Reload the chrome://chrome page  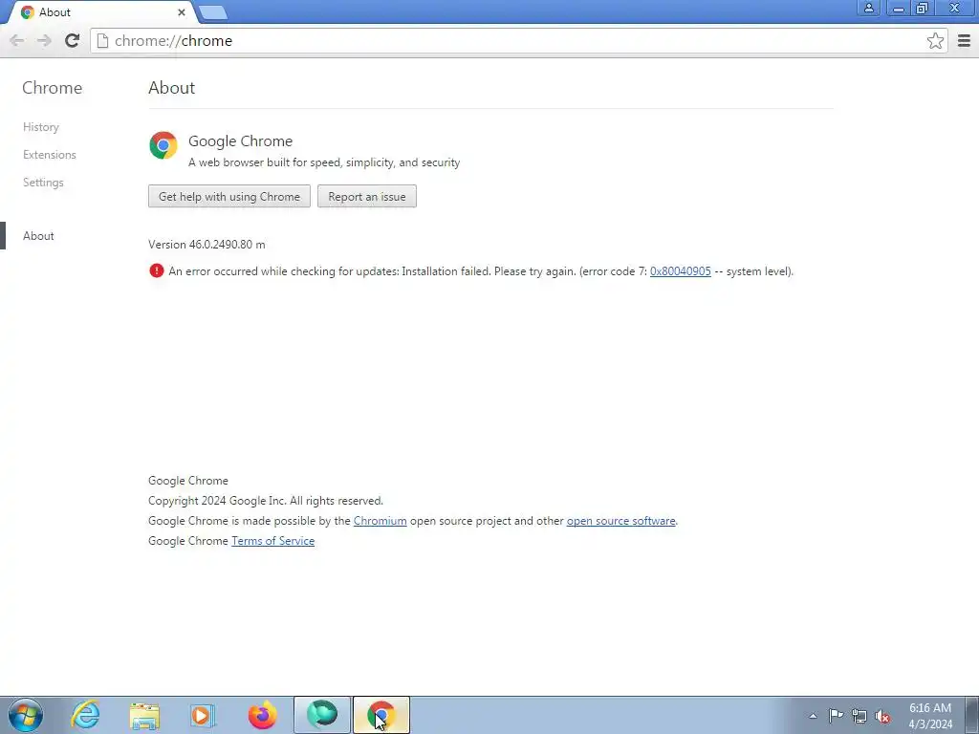(x=73, y=40)
